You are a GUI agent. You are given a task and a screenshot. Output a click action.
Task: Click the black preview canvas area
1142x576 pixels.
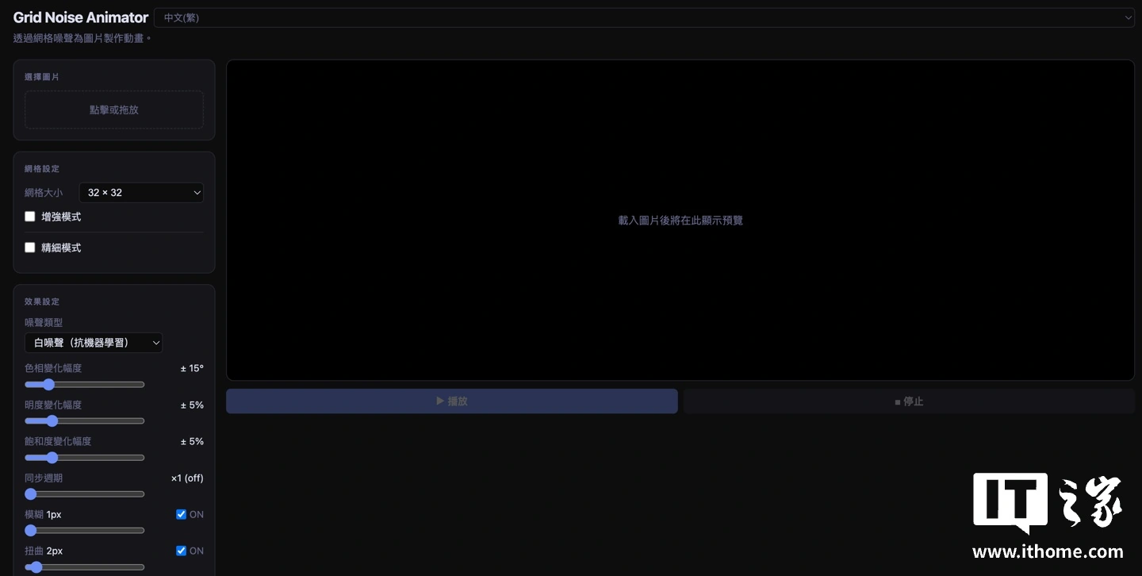[680, 220]
